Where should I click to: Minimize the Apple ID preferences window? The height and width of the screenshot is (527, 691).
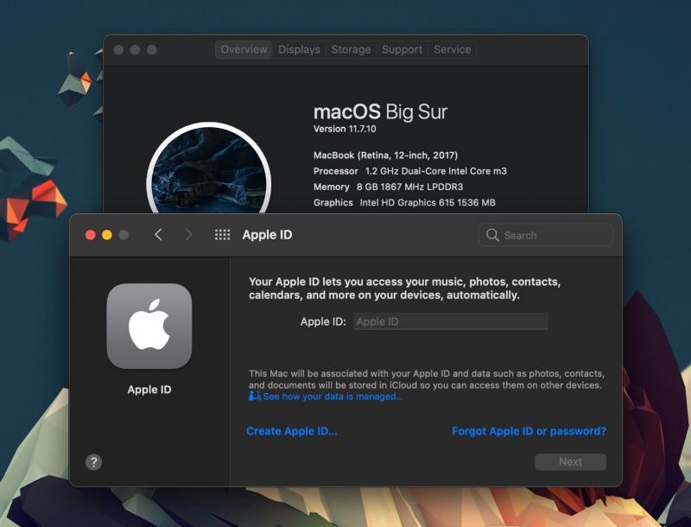pyautogui.click(x=106, y=235)
